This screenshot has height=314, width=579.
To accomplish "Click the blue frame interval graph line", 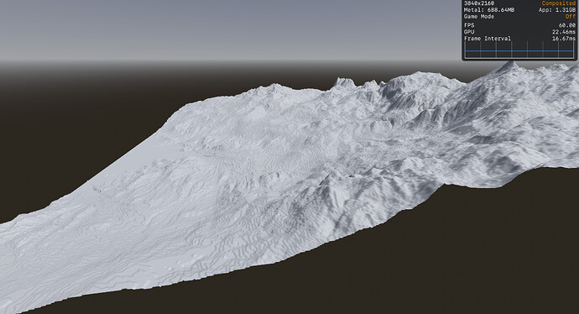I will click(x=519, y=50).
